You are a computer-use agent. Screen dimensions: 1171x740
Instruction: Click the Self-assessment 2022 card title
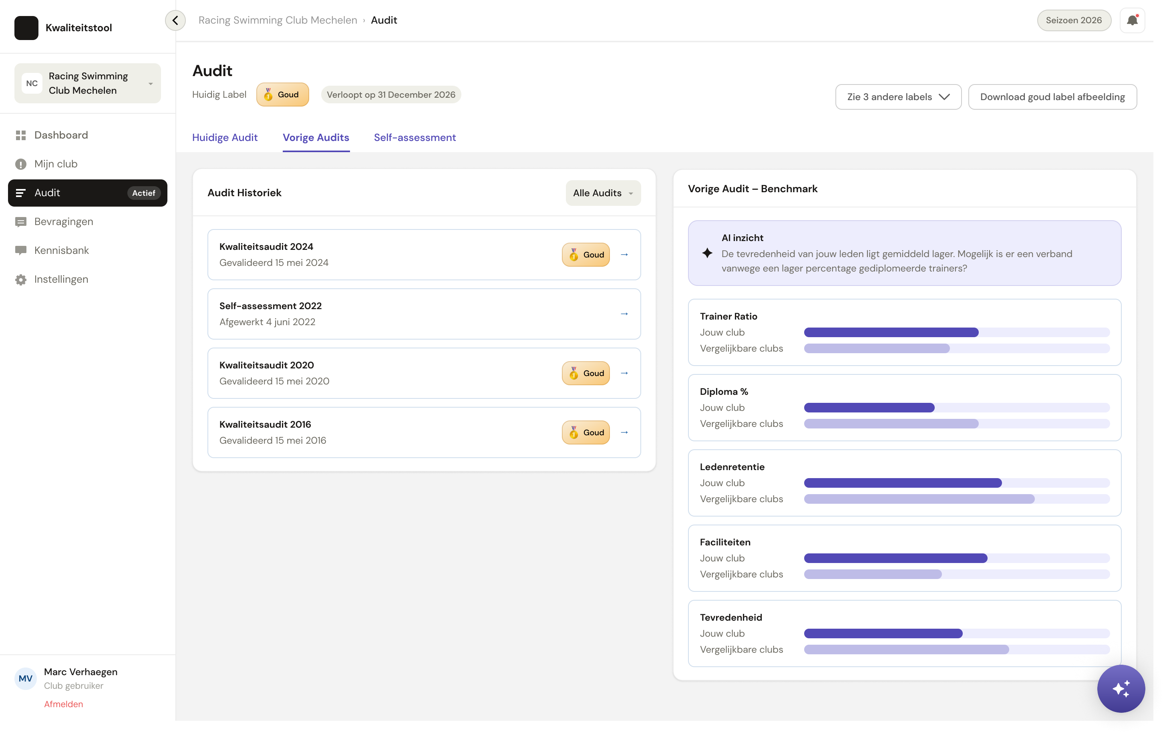point(270,306)
